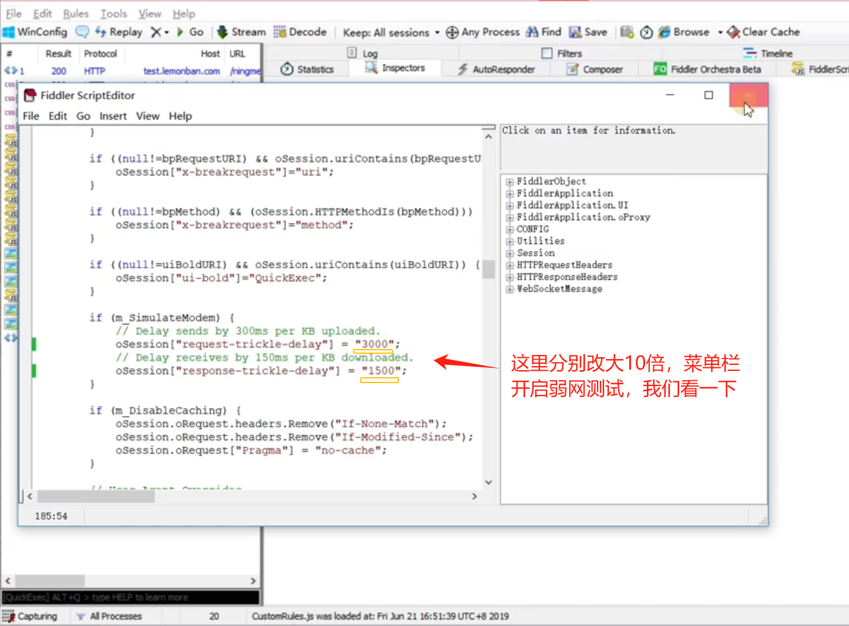Click the "3000" delay value in script
Viewport: 849px width, 626px height.
coord(374,344)
